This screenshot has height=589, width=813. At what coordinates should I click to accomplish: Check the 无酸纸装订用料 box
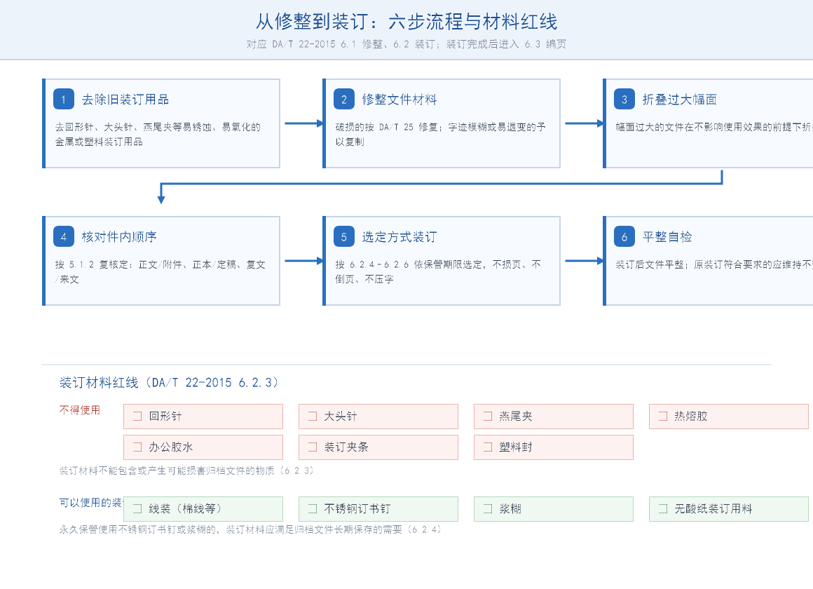coord(663,508)
